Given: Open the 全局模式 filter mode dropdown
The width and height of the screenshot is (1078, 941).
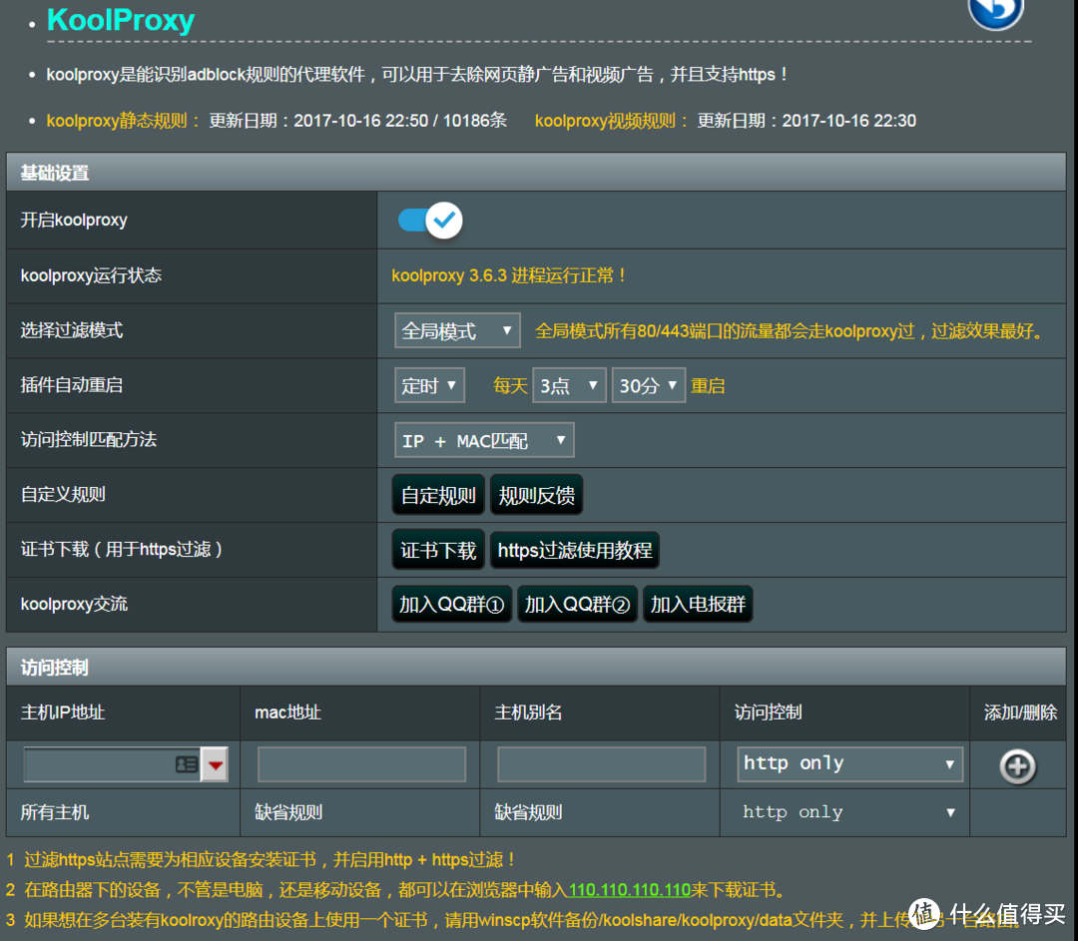Looking at the screenshot, I should [456, 330].
